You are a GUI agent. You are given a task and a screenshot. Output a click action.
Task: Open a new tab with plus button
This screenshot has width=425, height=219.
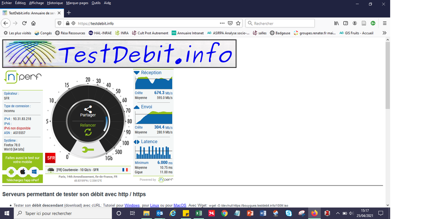(69, 13)
